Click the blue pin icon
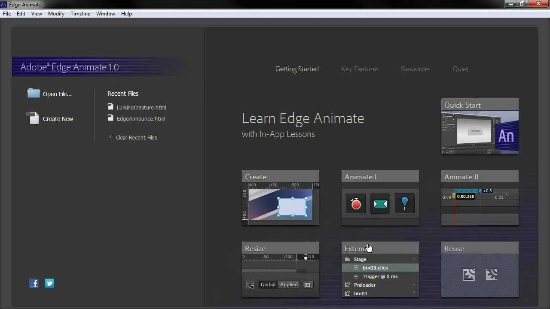This screenshot has height=309, width=550. click(x=404, y=203)
